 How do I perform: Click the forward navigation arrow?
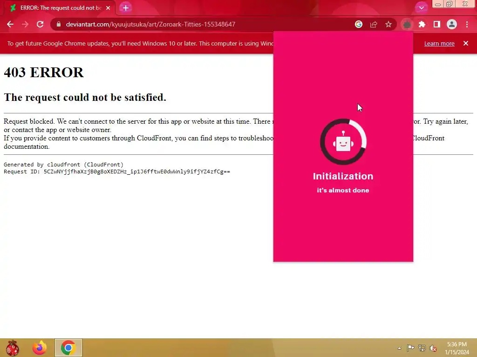(x=25, y=24)
